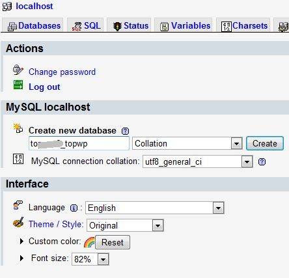Click the Status traffic light icon
The image size is (289, 278).
tap(117, 27)
